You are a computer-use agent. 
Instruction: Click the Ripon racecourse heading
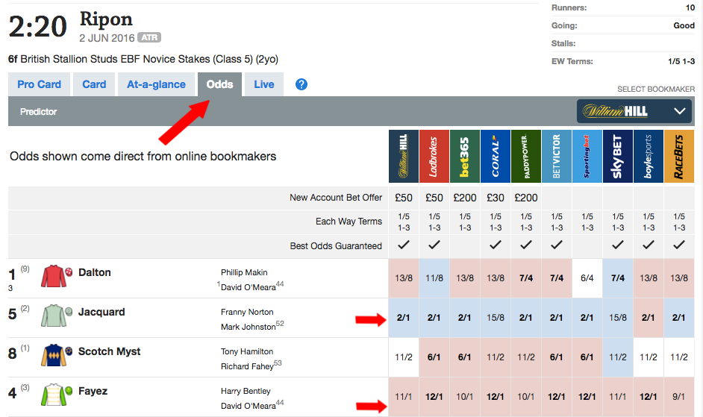pos(106,19)
